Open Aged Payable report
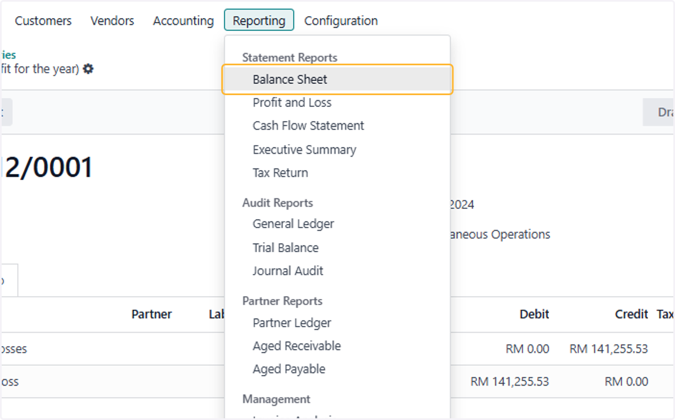 click(x=289, y=369)
